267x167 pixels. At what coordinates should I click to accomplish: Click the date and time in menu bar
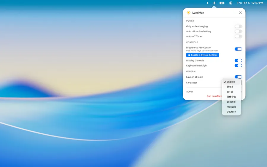pyautogui.click(x=250, y=3)
